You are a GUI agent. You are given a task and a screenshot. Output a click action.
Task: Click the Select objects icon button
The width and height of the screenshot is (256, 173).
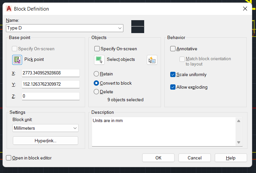tap(99, 60)
